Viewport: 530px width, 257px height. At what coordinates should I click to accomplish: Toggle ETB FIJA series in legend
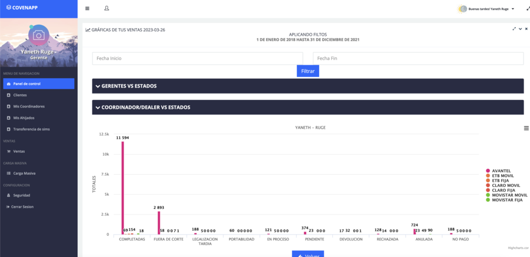[498, 181]
